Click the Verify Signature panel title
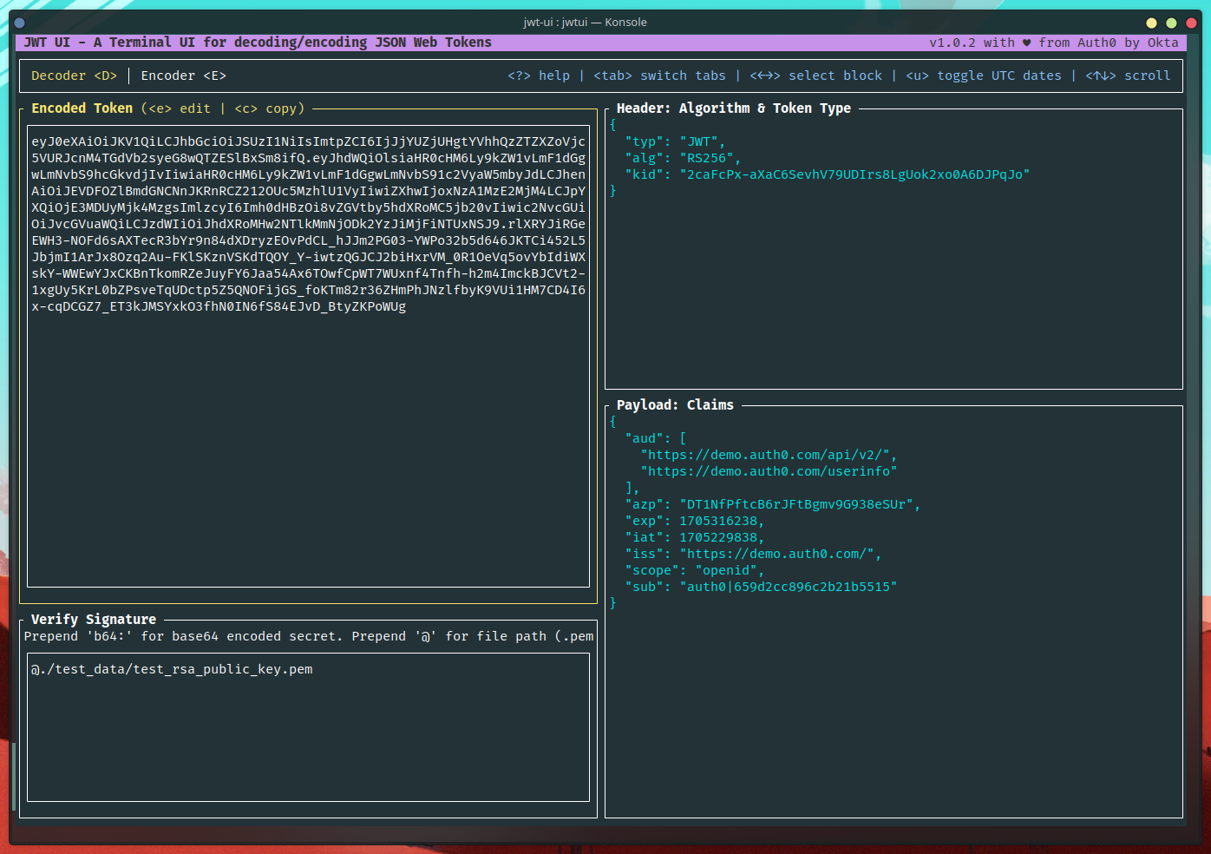1211x854 pixels. 93,619
